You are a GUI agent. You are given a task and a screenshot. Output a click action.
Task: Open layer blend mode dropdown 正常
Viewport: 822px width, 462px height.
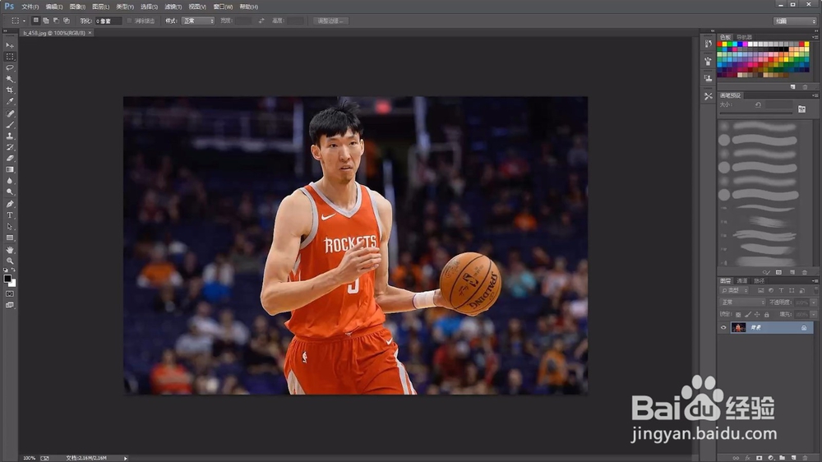743,303
